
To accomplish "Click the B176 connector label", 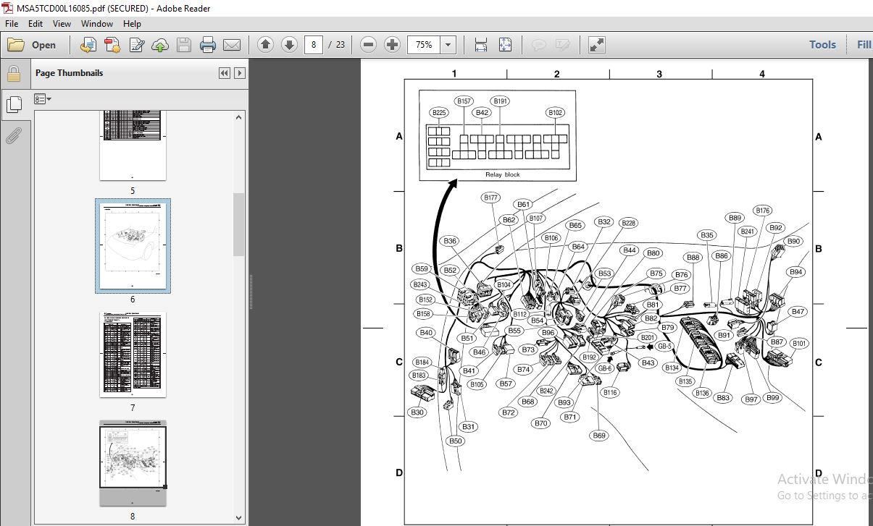I will pyautogui.click(x=762, y=211).
